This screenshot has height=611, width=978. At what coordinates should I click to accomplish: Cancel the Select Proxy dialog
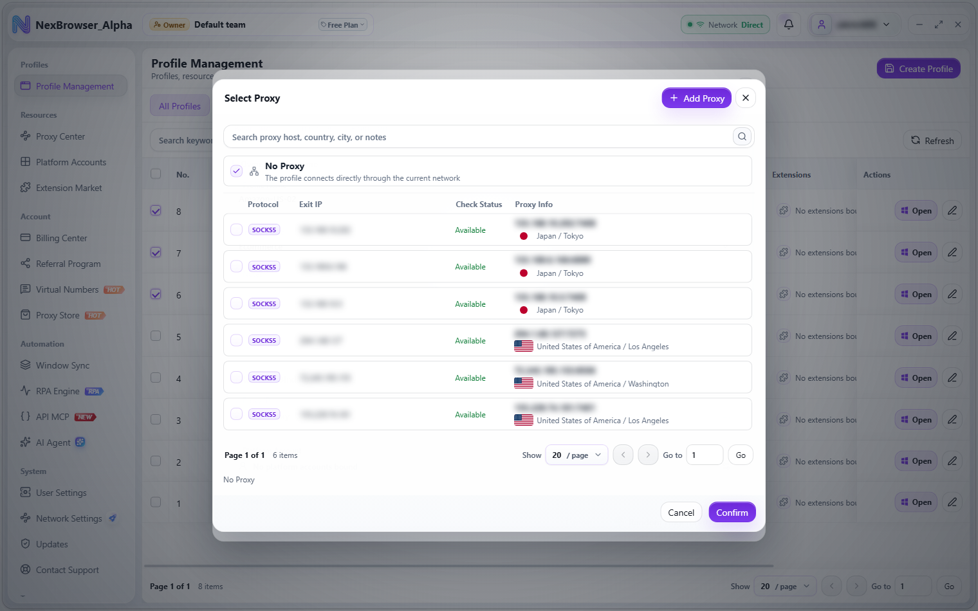coord(681,512)
